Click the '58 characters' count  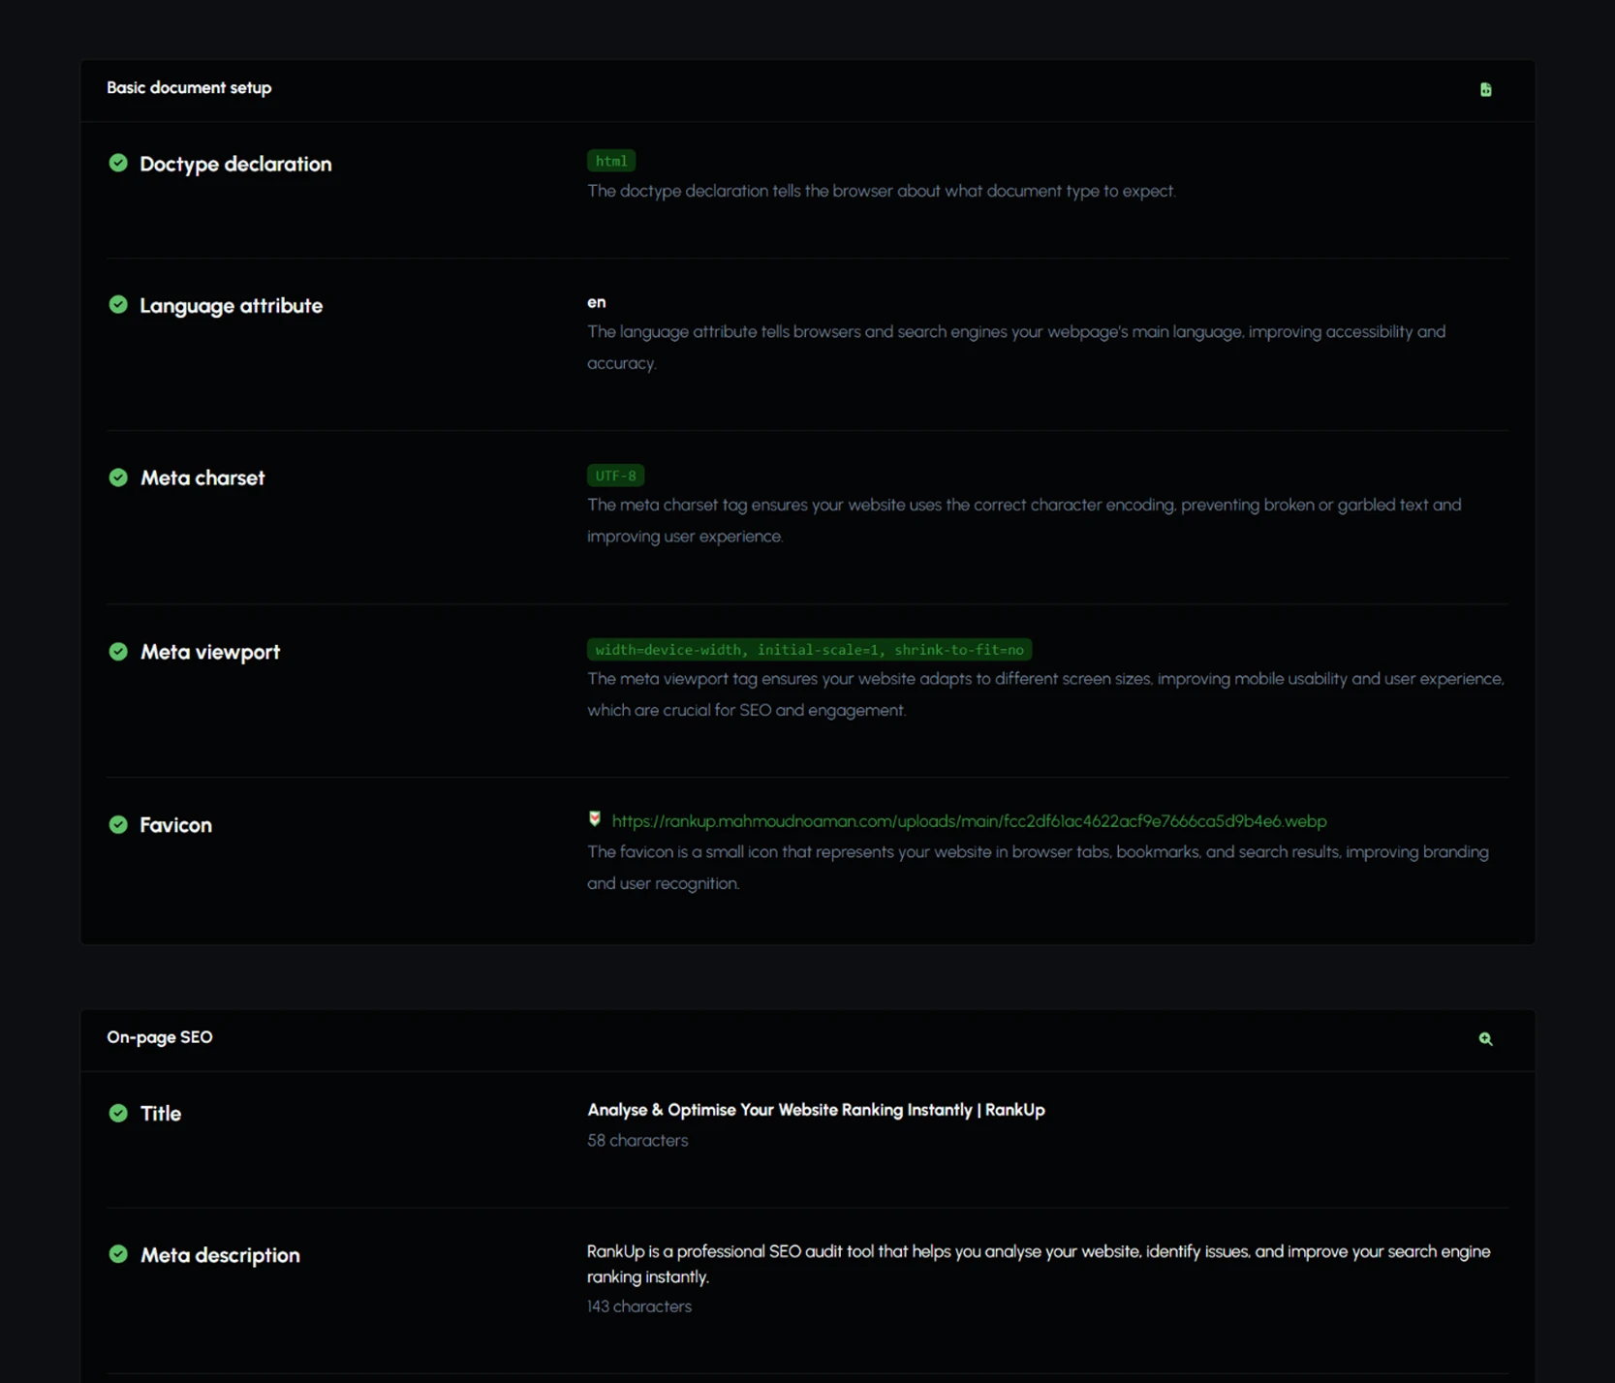coord(637,1141)
